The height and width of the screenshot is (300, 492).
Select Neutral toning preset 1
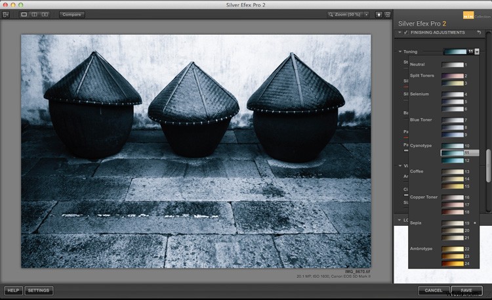[453, 65]
